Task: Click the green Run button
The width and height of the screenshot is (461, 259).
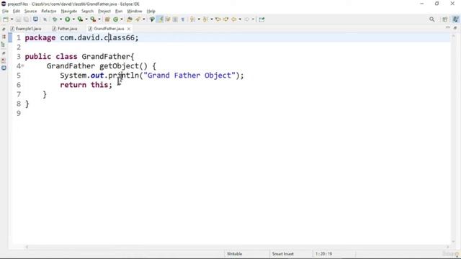Action: pos(68,19)
